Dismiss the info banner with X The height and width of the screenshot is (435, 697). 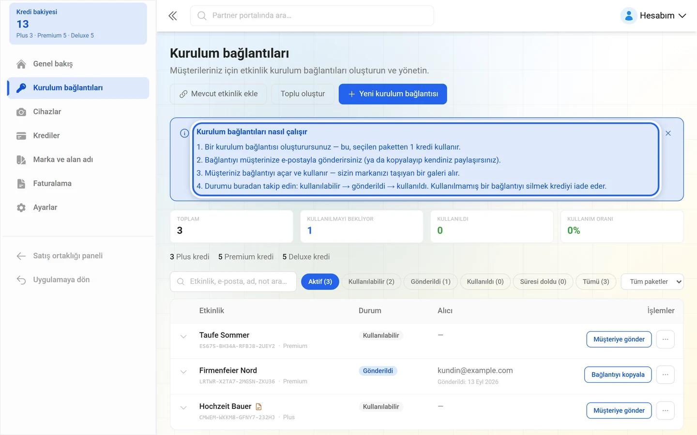click(668, 133)
